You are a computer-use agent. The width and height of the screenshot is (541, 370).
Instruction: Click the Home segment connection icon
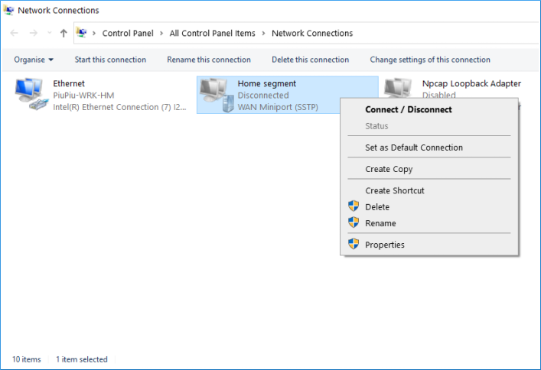coord(215,95)
